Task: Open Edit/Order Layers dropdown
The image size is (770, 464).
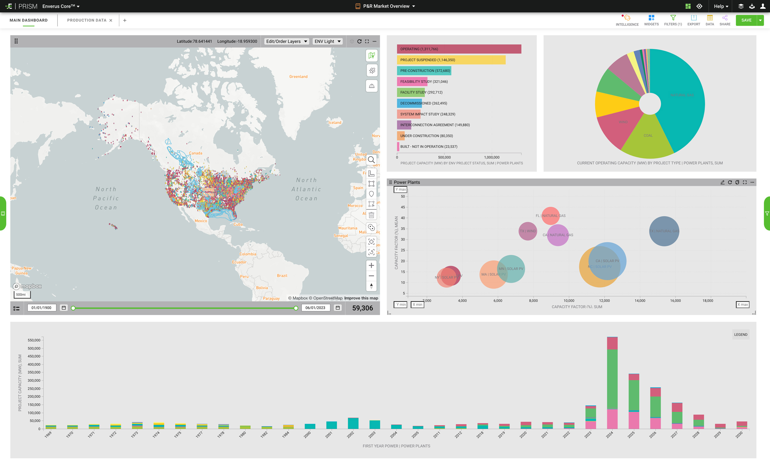Action: pos(286,41)
